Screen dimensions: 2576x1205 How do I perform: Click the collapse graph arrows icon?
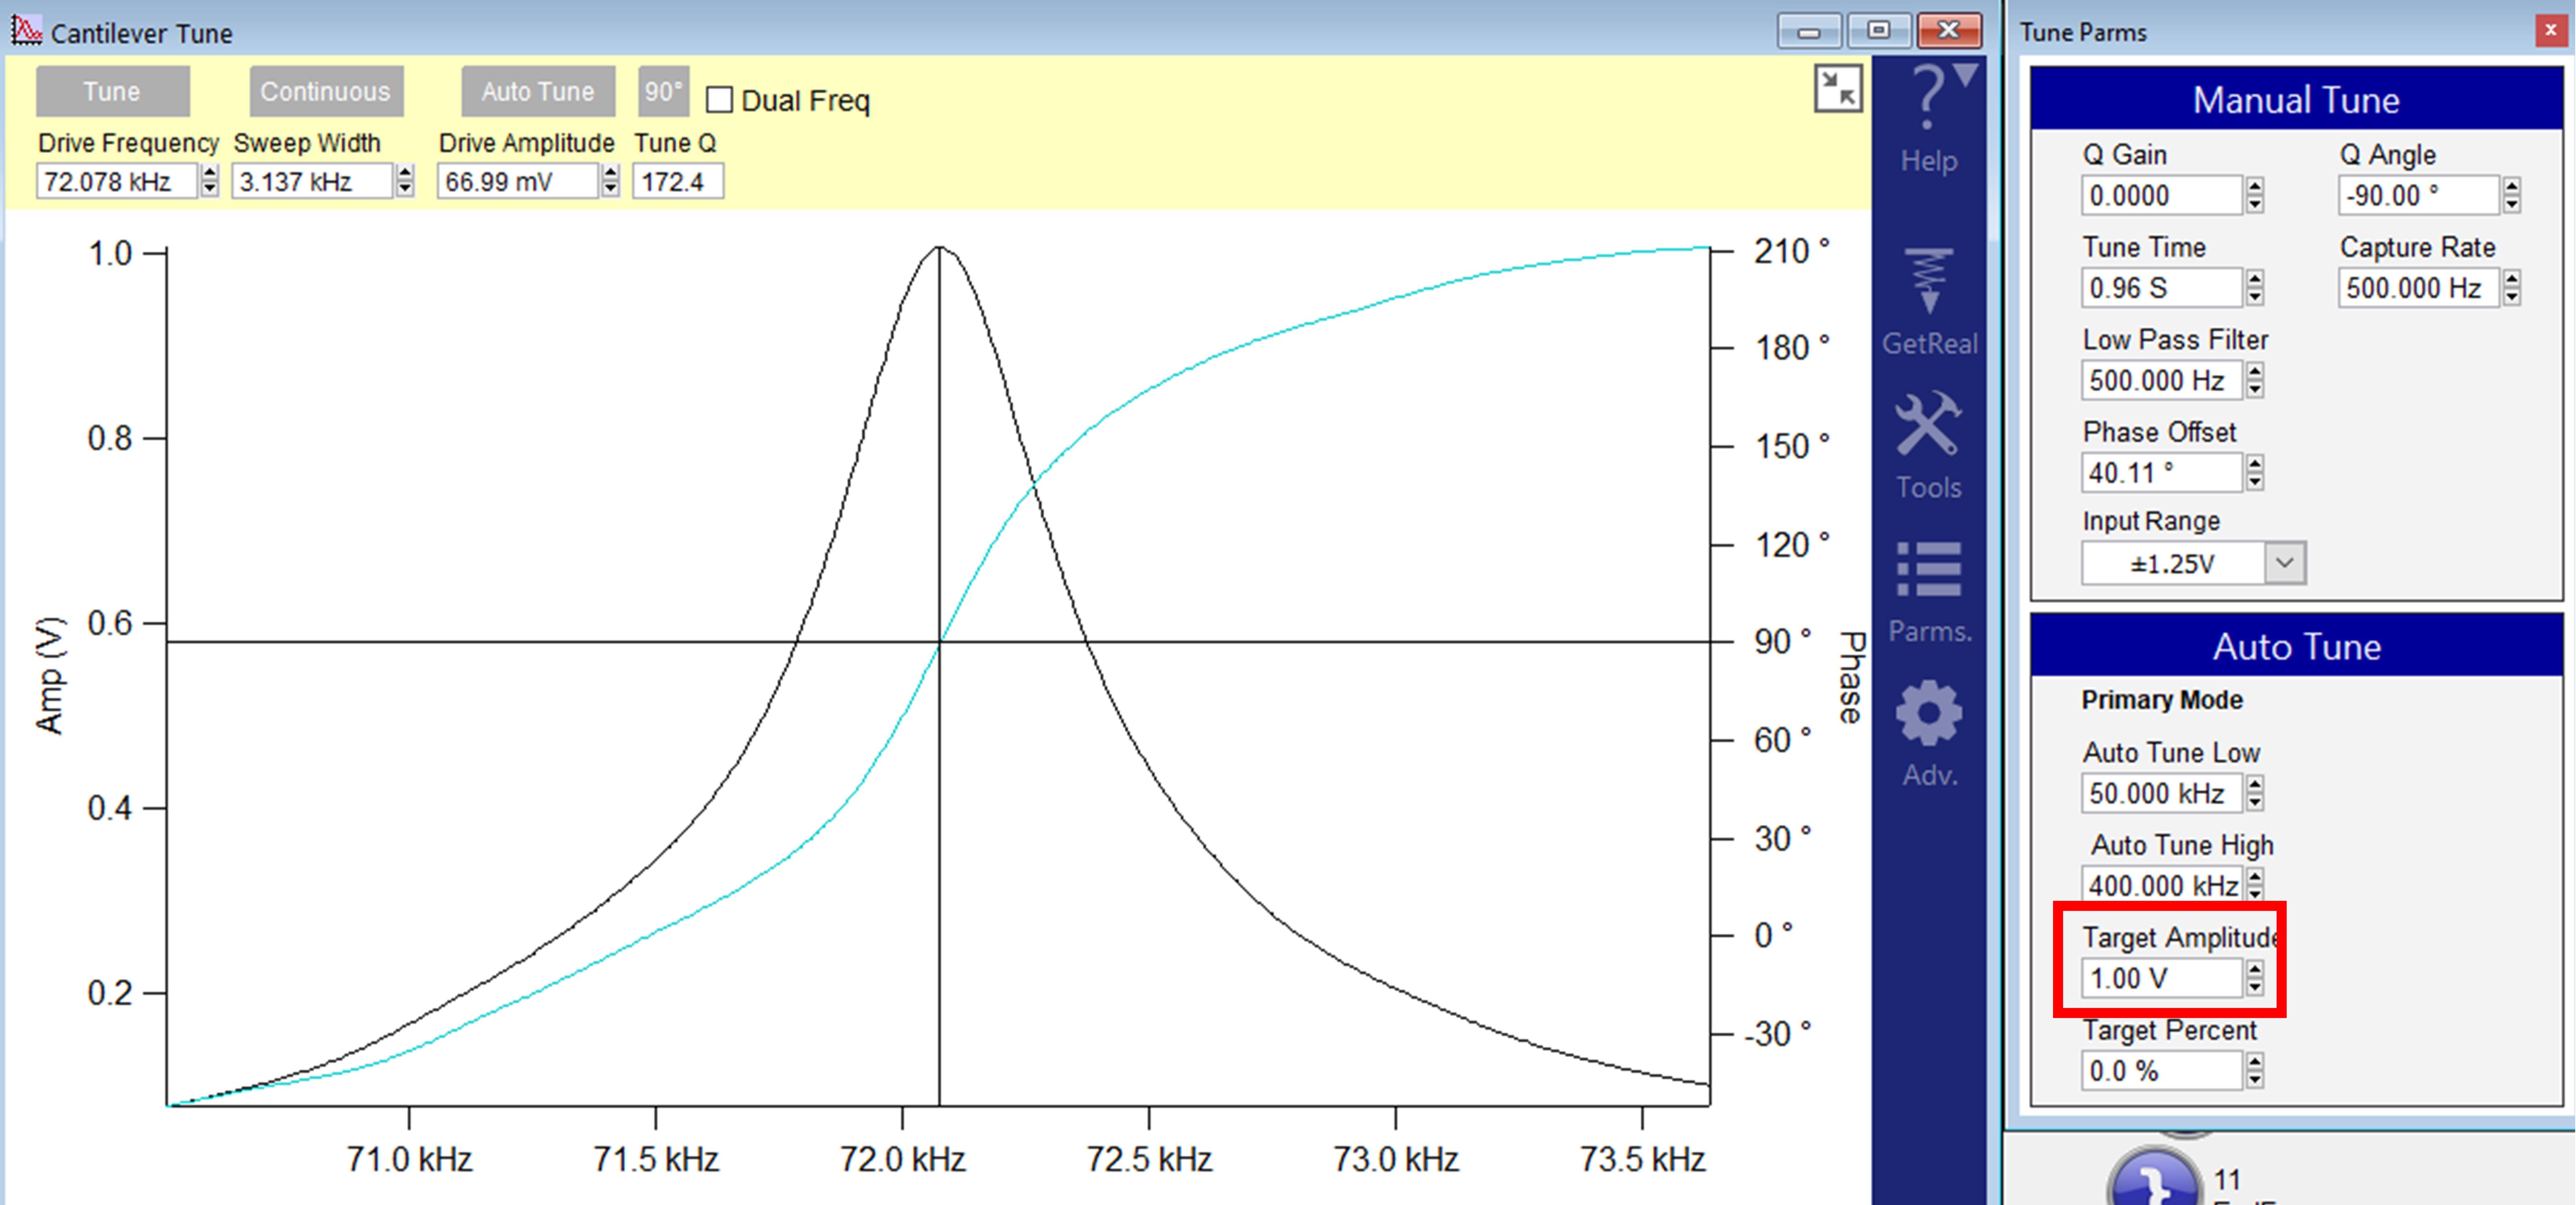click(1838, 89)
